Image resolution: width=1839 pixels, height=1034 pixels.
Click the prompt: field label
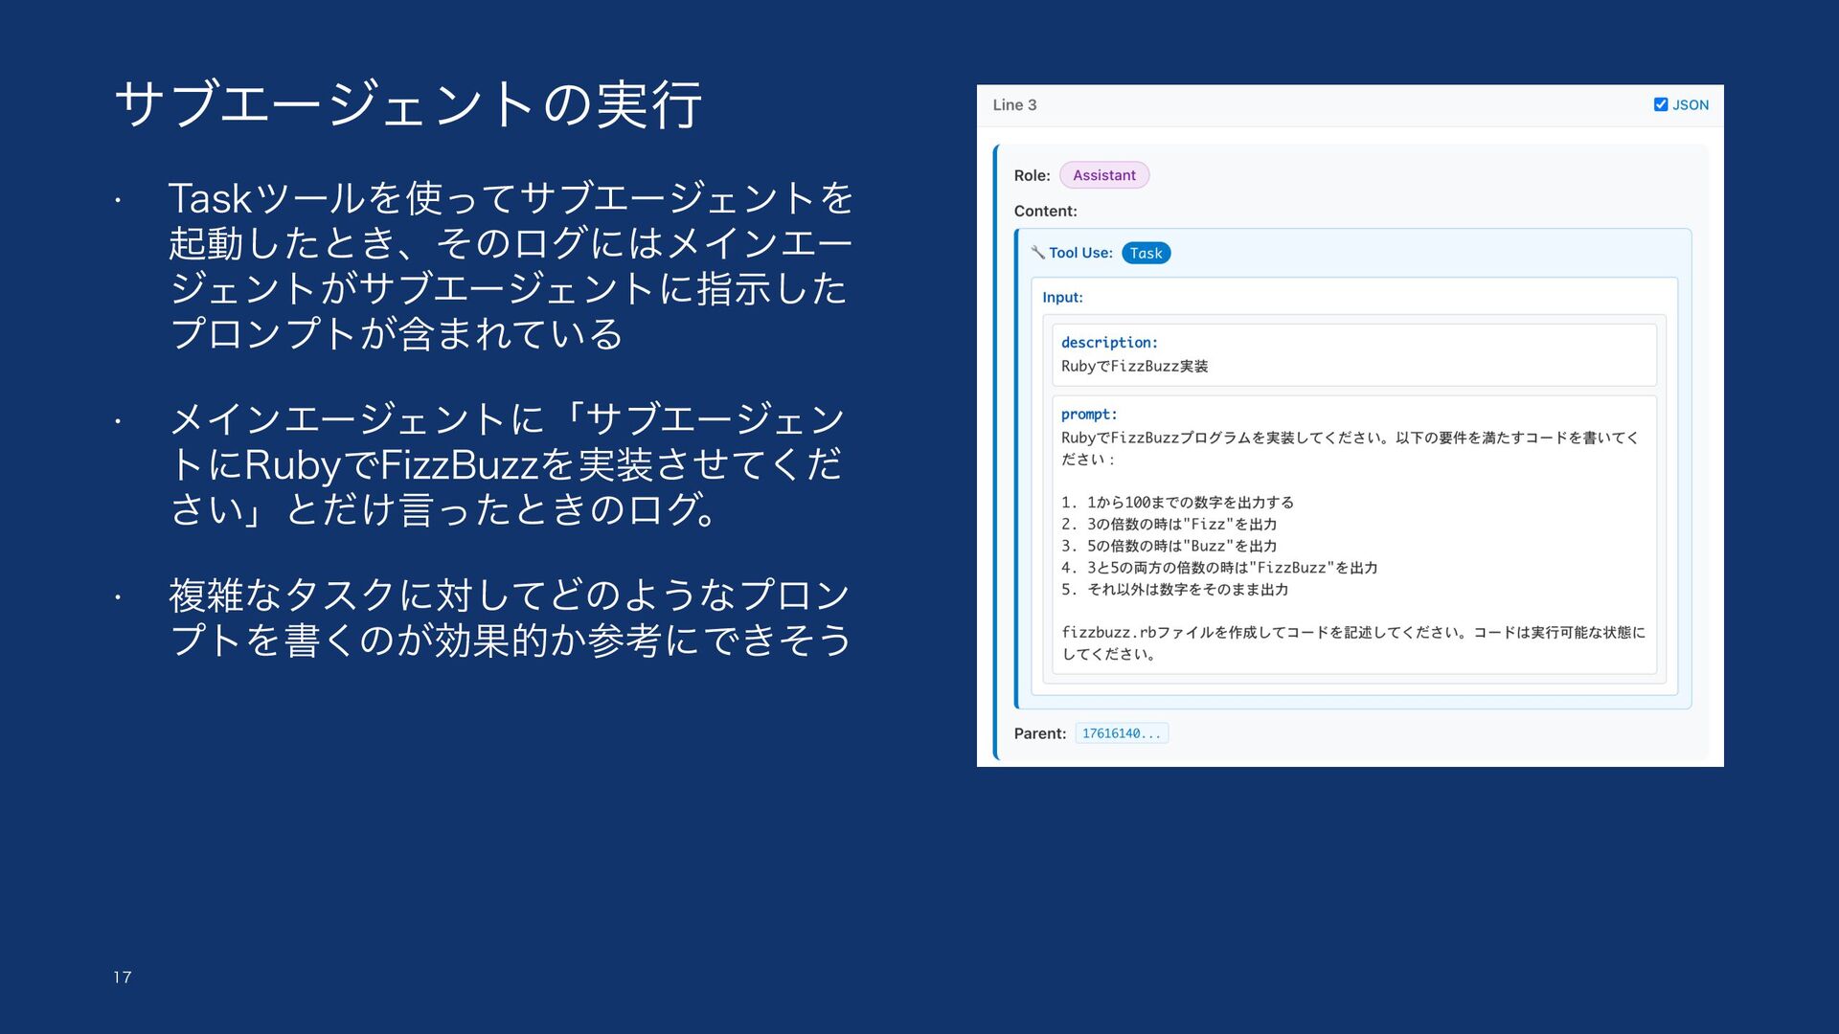click(1089, 415)
